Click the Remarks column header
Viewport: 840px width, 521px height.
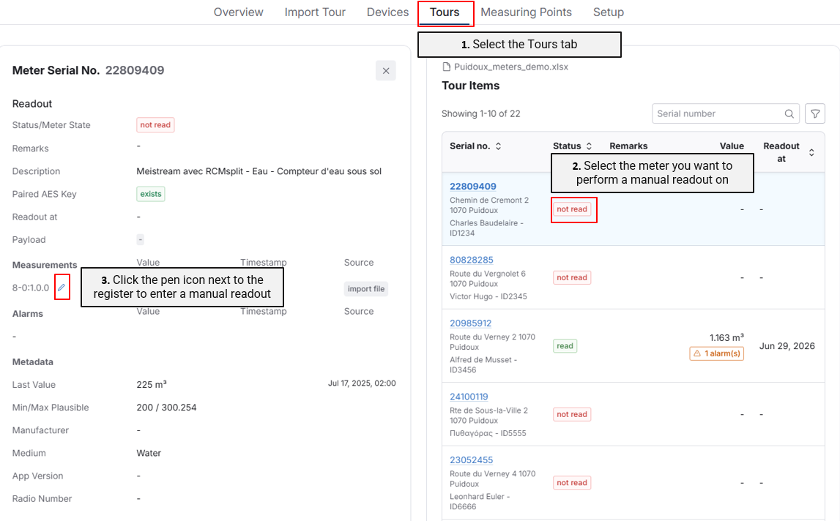[628, 146]
